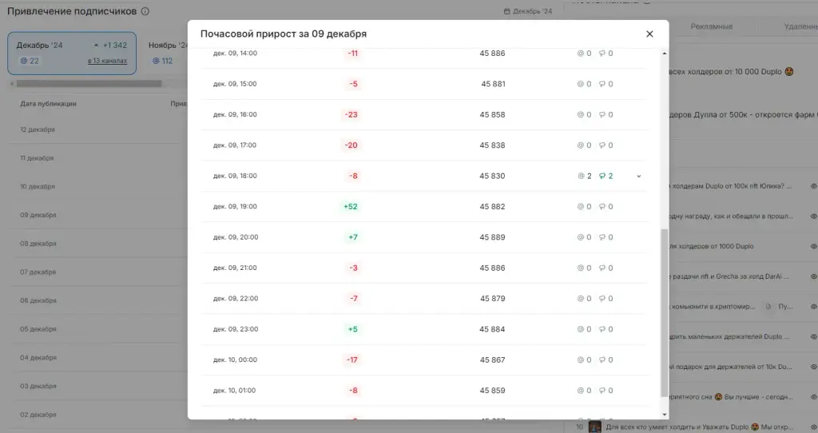The width and height of the screenshot is (818, 433).
Task: Click modal scrollbar down arrow
Action: pos(664,415)
